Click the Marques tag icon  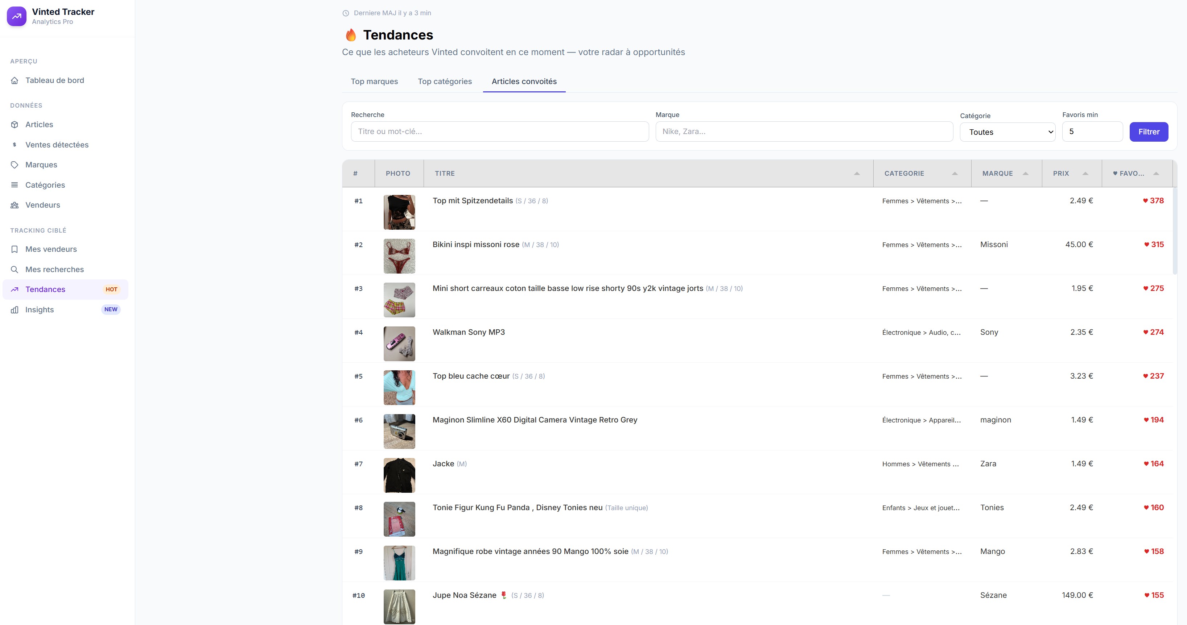(x=15, y=165)
